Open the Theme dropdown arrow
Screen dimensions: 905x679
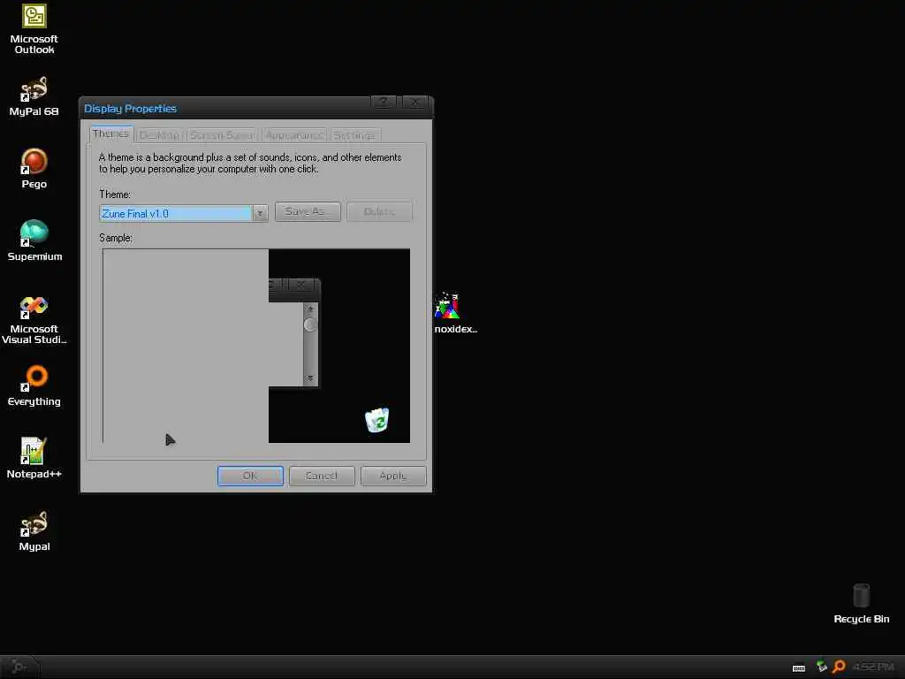[x=261, y=214]
